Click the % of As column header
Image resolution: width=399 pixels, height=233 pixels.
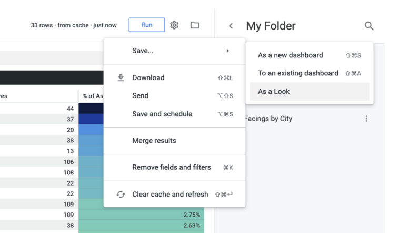[x=93, y=96]
